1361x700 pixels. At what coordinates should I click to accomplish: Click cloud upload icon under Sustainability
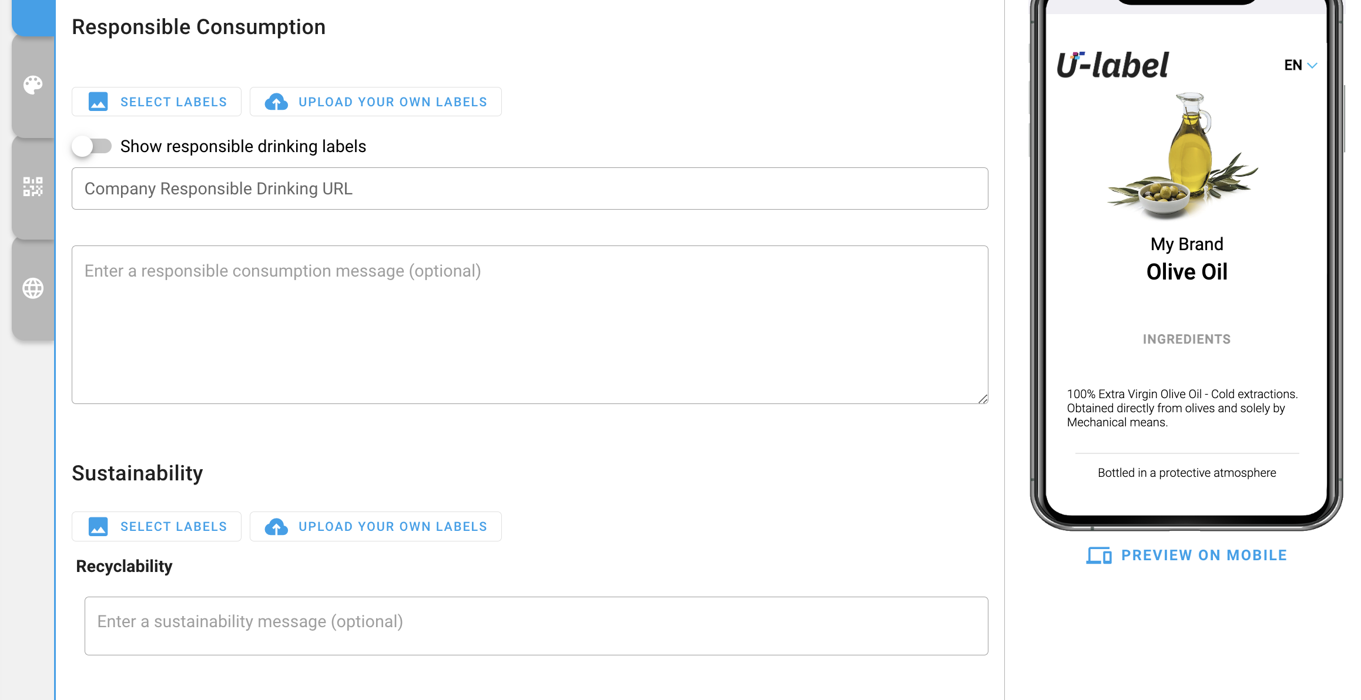tap(276, 526)
